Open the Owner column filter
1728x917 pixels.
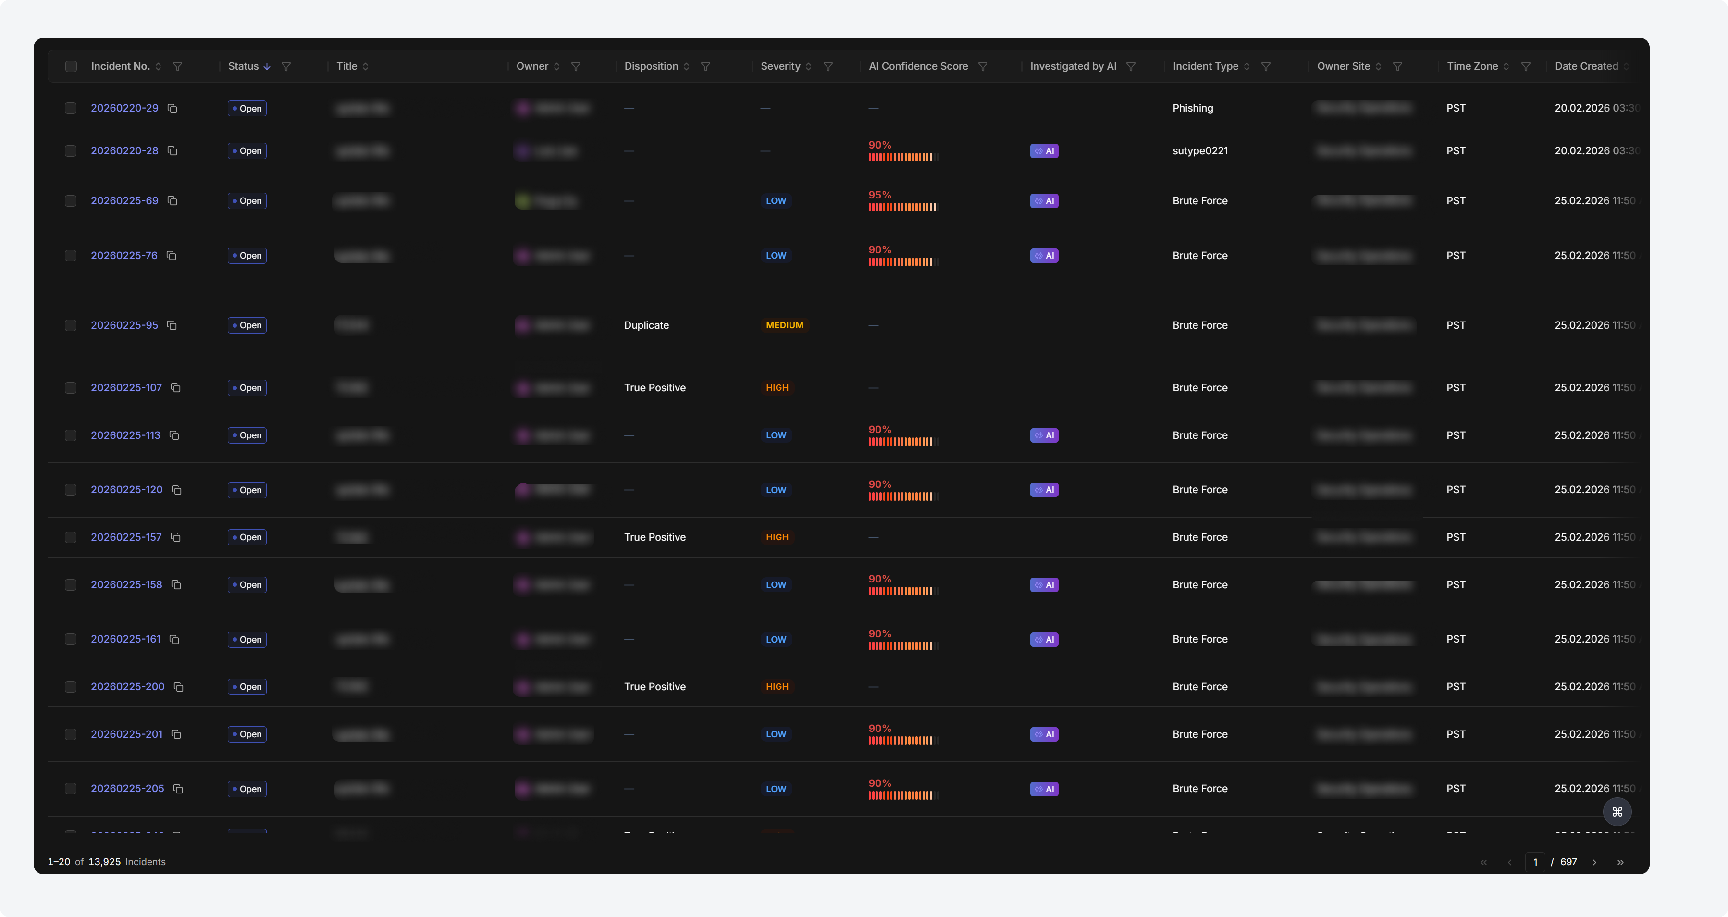[x=576, y=66]
